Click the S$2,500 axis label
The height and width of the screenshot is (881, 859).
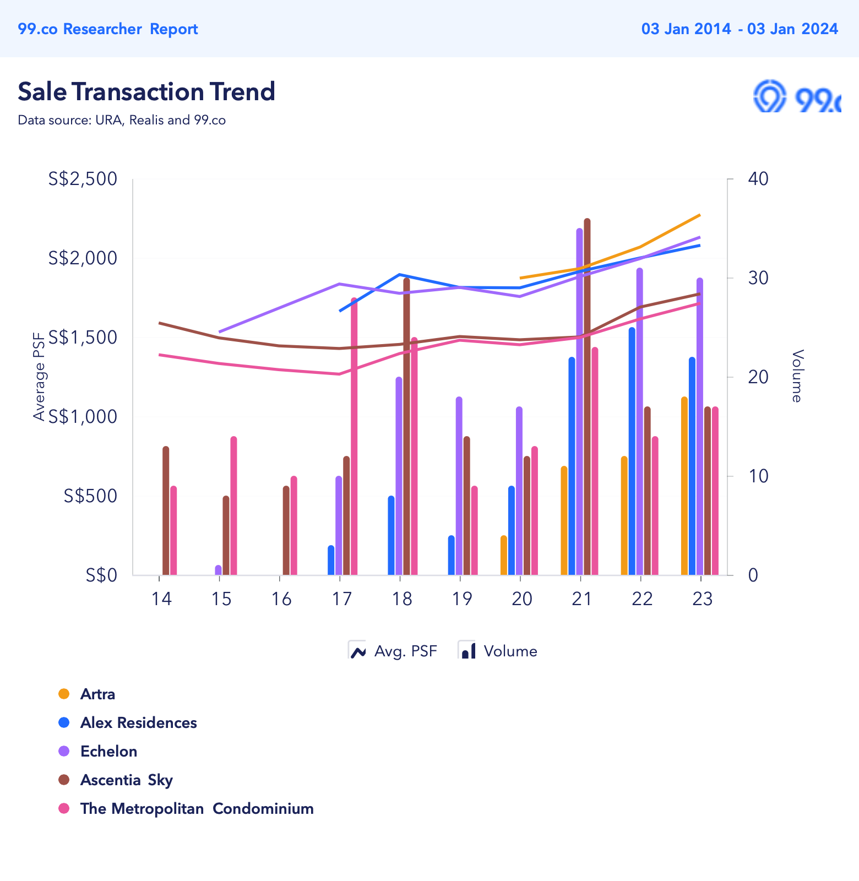[x=83, y=179]
